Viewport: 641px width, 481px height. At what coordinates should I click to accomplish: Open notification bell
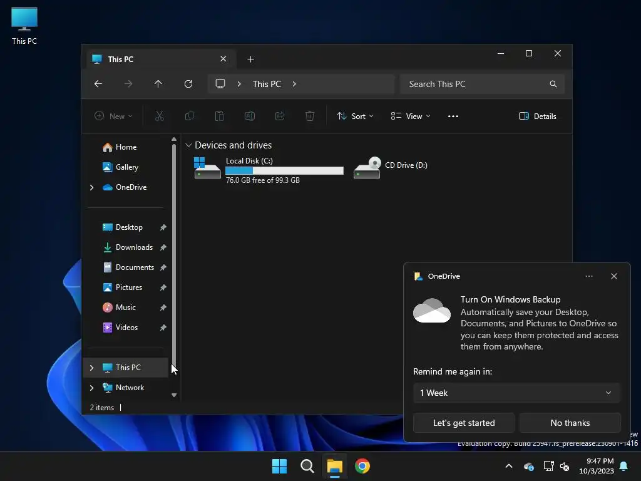tap(624, 466)
